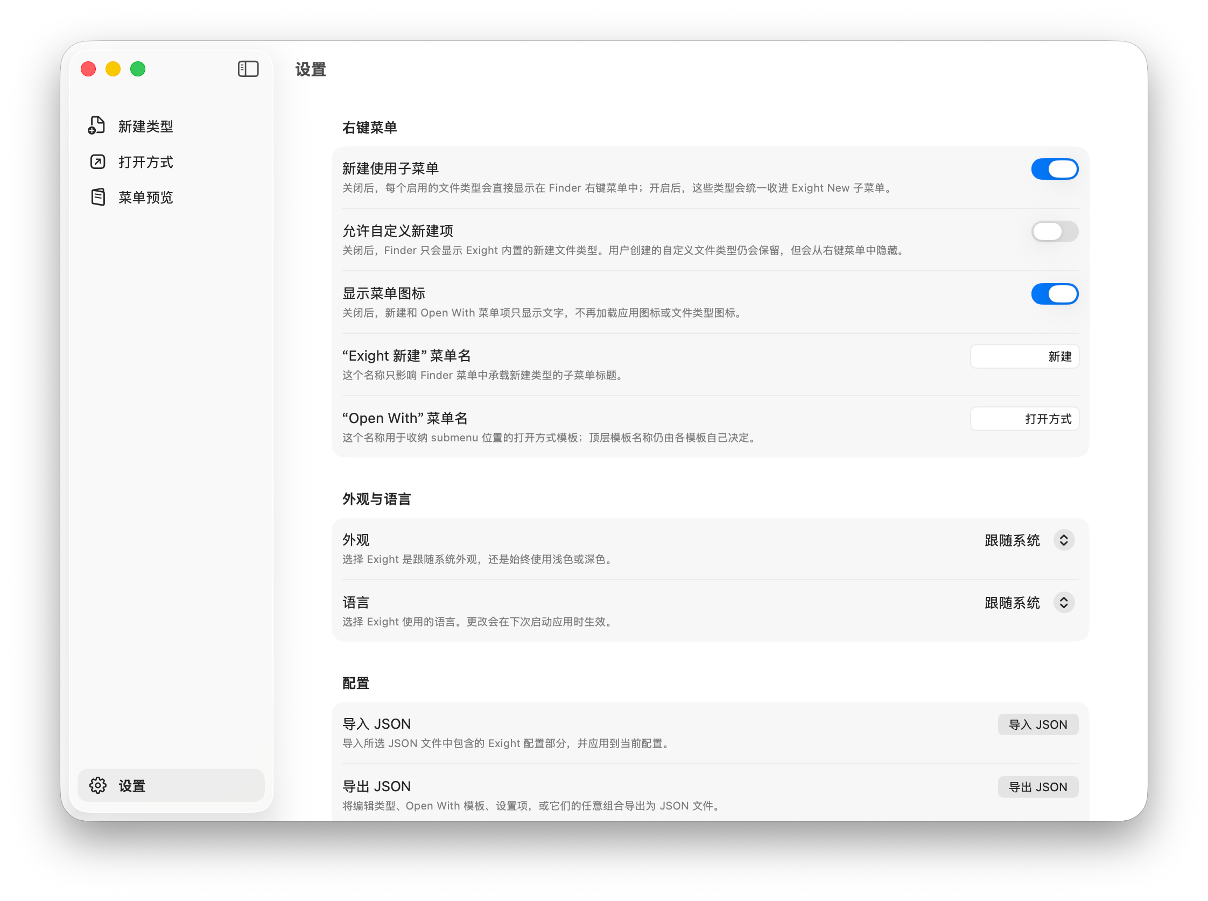
Task: Click the 显示菜单图标 row title
Action: 383,293
